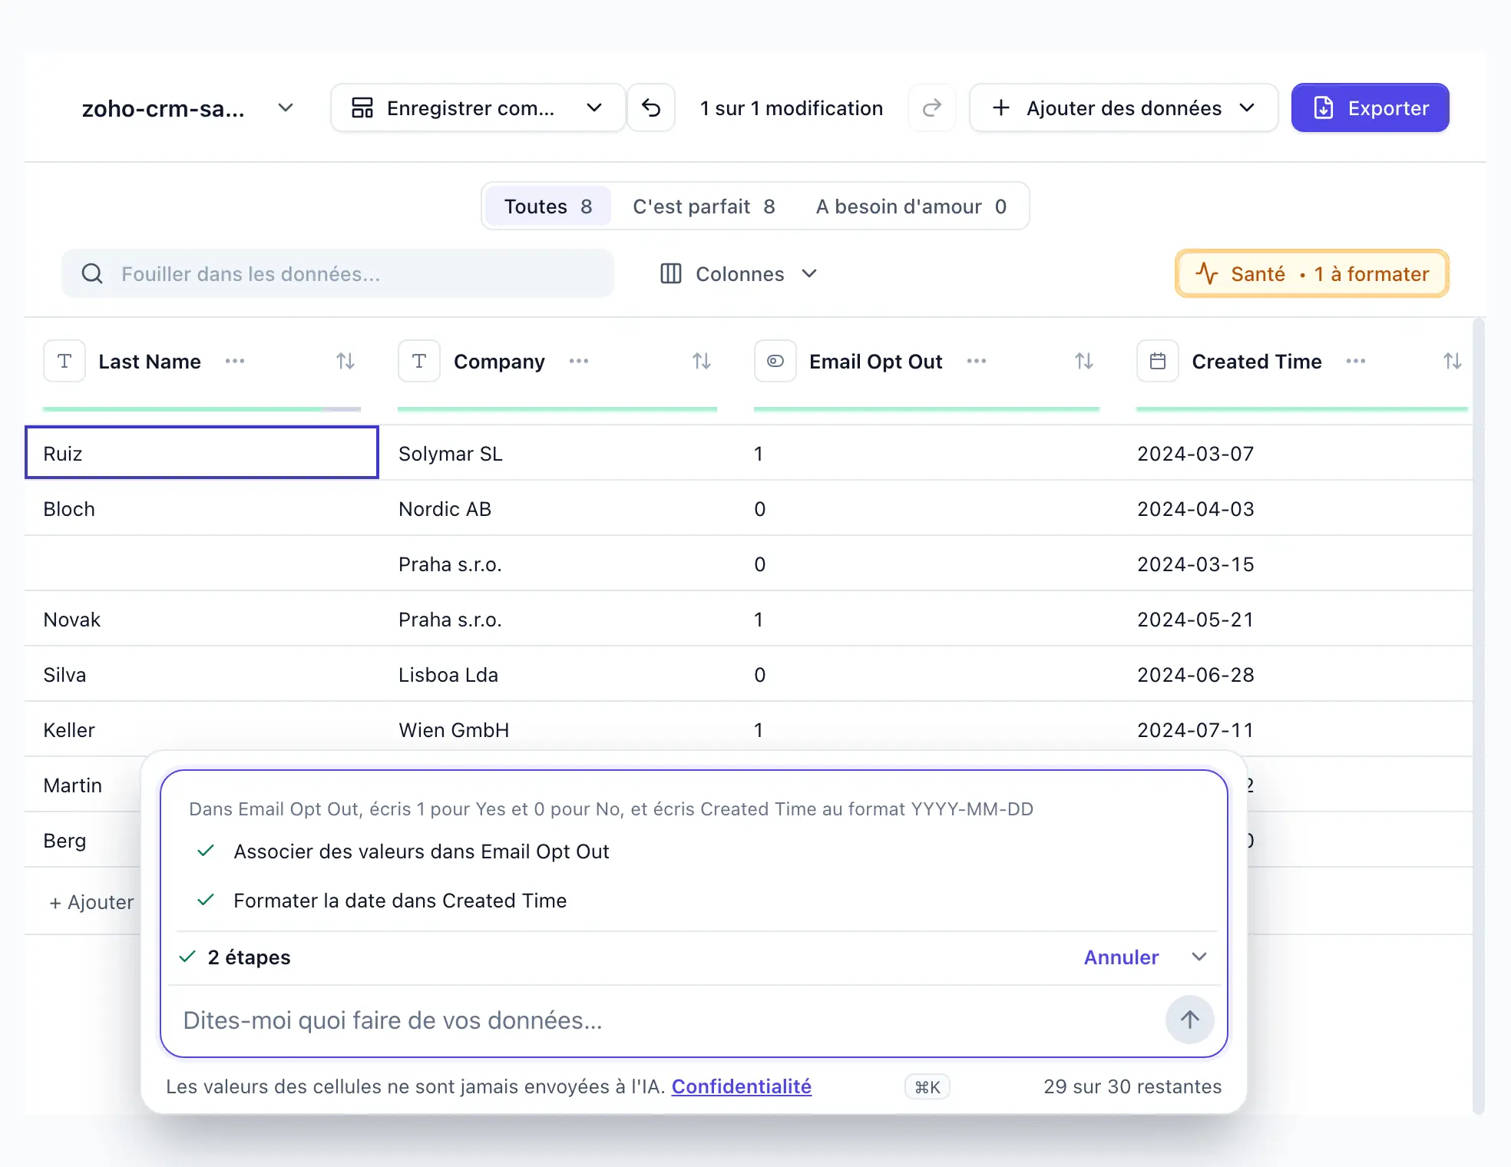The width and height of the screenshot is (1511, 1167).
Task: Switch to A besoin d'amour tab
Action: (911, 206)
